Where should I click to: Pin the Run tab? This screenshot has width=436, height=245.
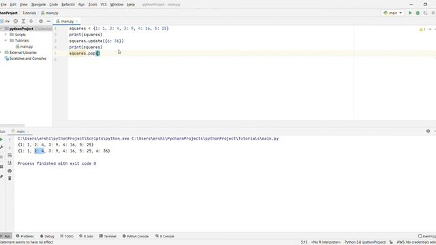(x=1, y=177)
